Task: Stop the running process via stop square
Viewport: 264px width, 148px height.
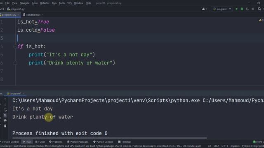Action: point(252,9)
